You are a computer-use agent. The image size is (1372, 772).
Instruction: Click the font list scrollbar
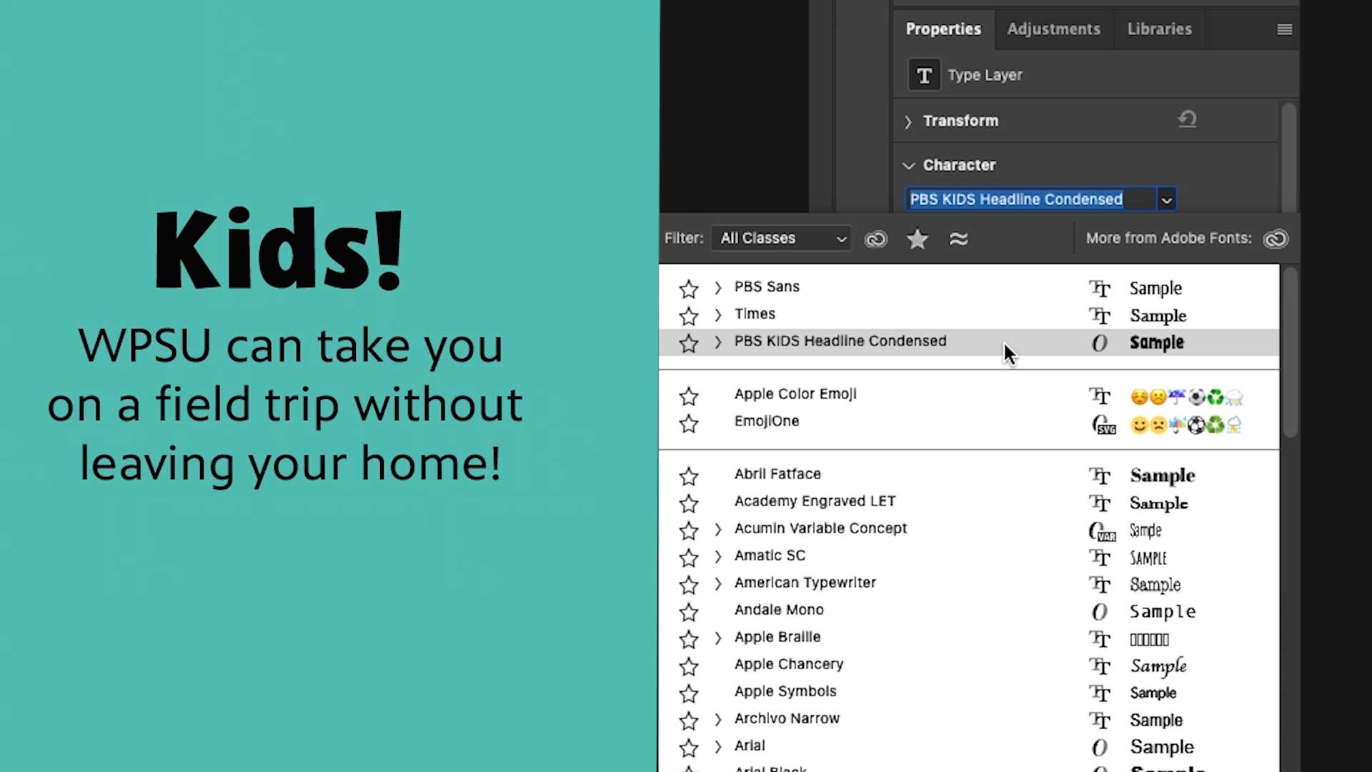[1290, 352]
